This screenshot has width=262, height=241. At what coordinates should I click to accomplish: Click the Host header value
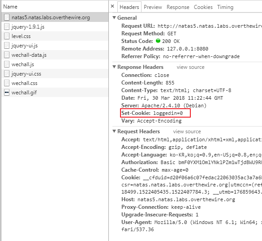point(186,199)
